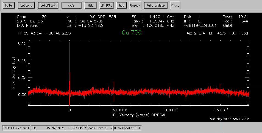Toggle the Abs axis button

121,5
